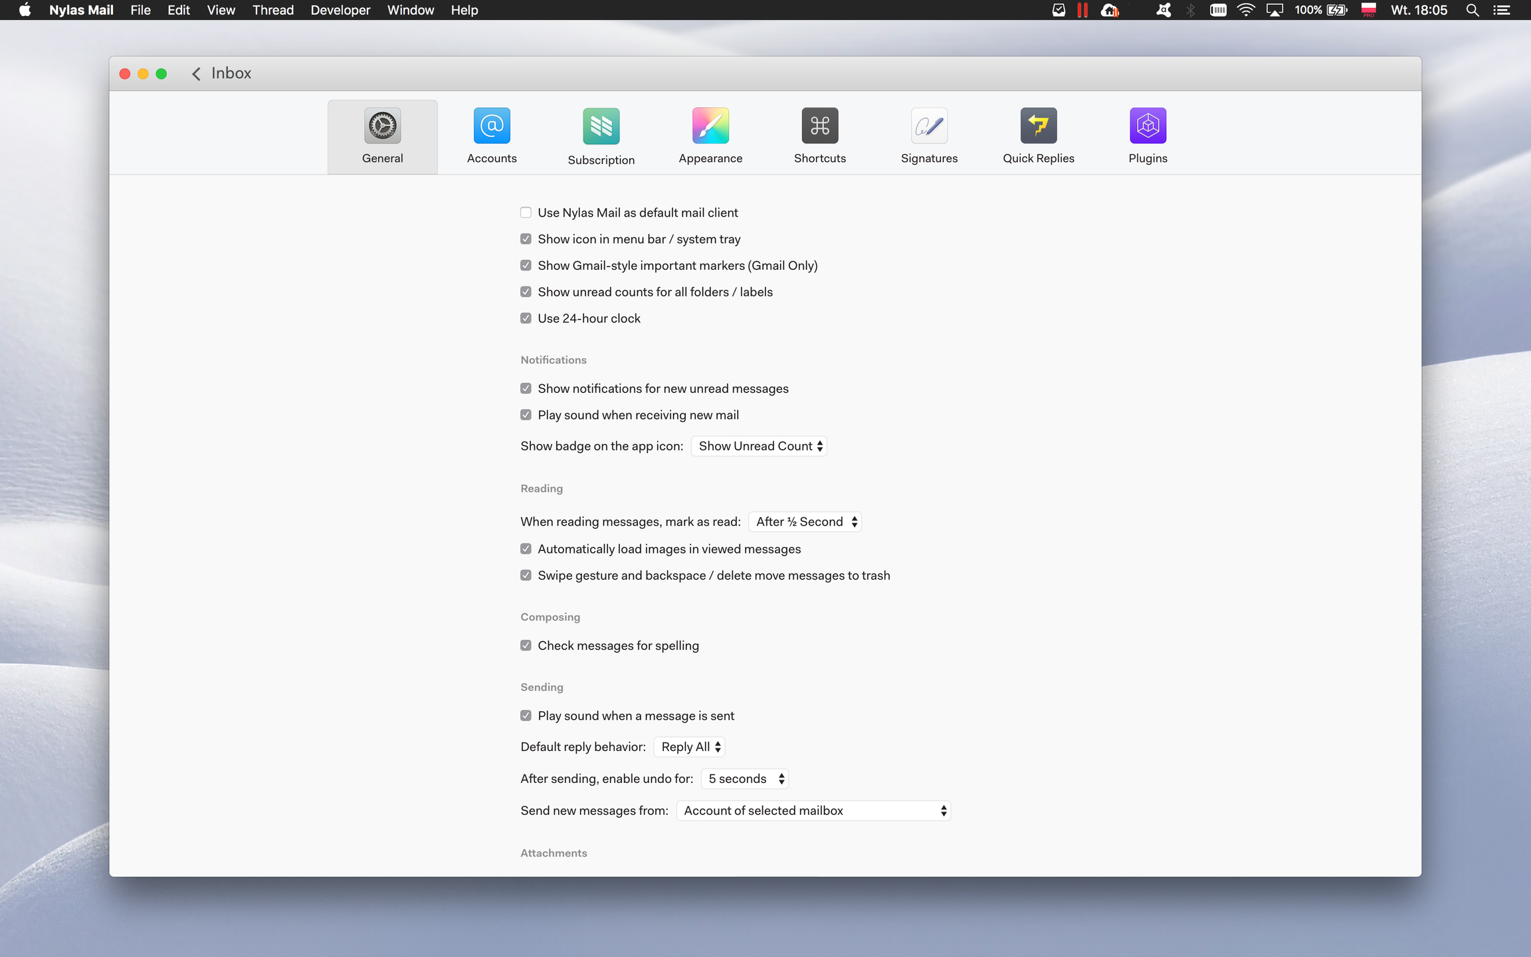The height and width of the screenshot is (957, 1531).
Task: Open the Plugins cube icon
Action: point(1148,126)
